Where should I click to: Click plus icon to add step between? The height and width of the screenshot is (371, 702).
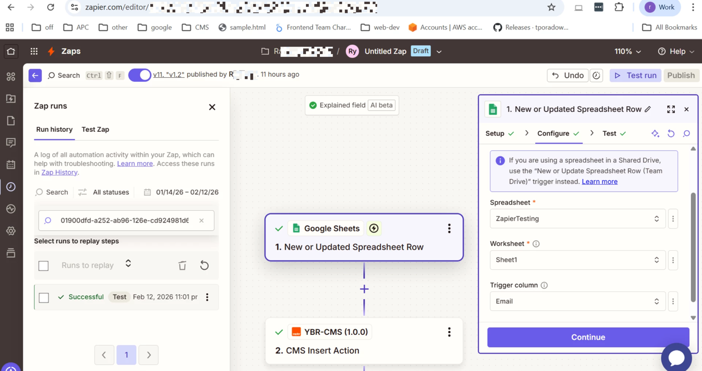click(364, 289)
